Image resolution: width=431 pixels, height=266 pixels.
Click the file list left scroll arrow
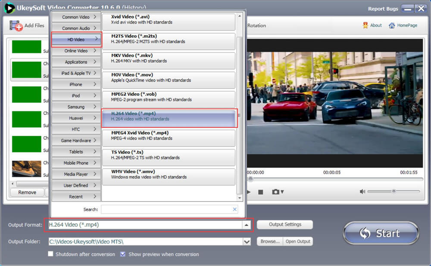coord(12,183)
